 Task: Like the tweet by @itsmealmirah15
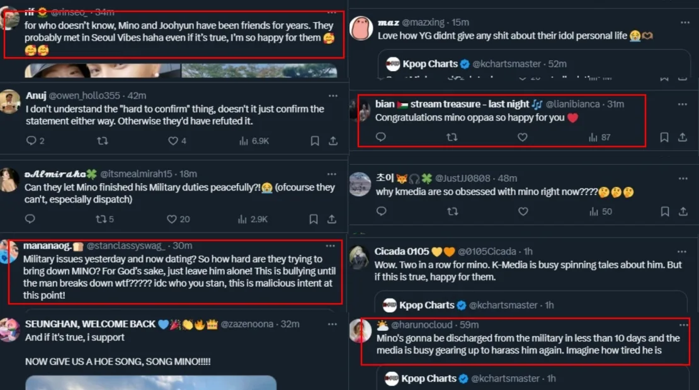click(x=172, y=219)
